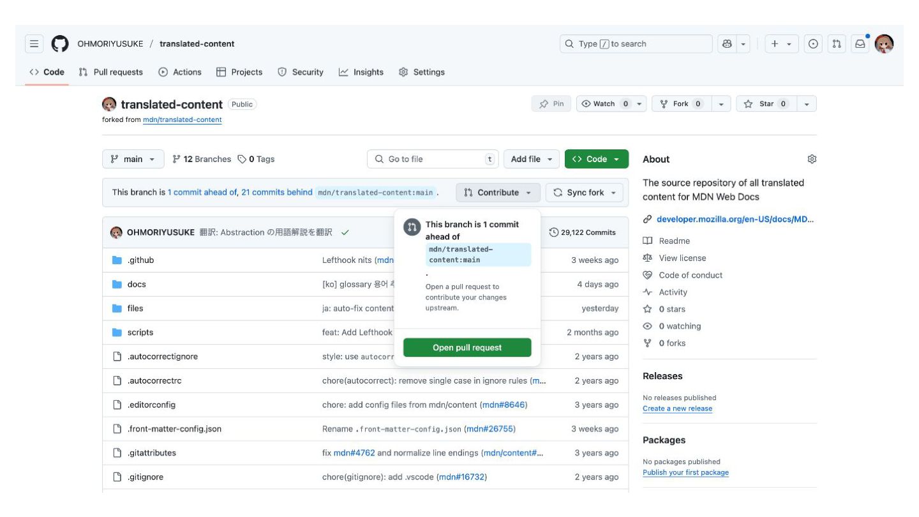Viewport: 919px width, 517px height.
Task: Switch to the Pull requests tab
Action: click(111, 72)
